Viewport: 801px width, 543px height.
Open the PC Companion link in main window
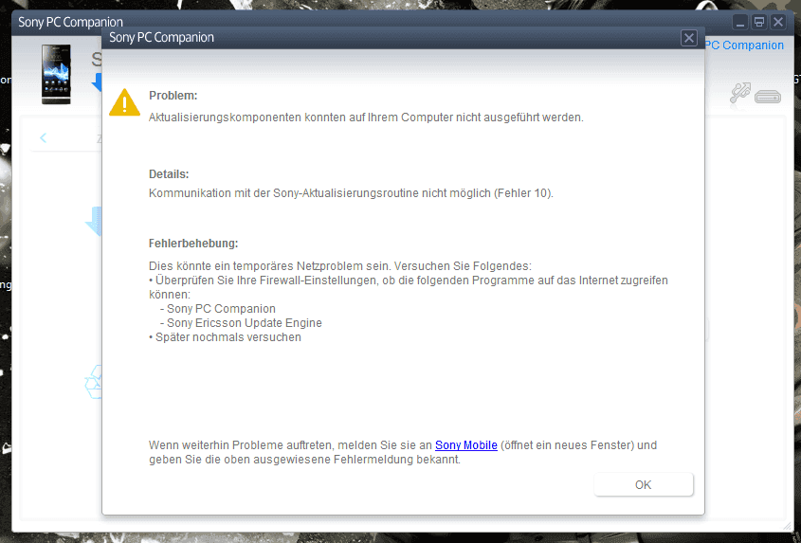pyautogui.click(x=744, y=45)
